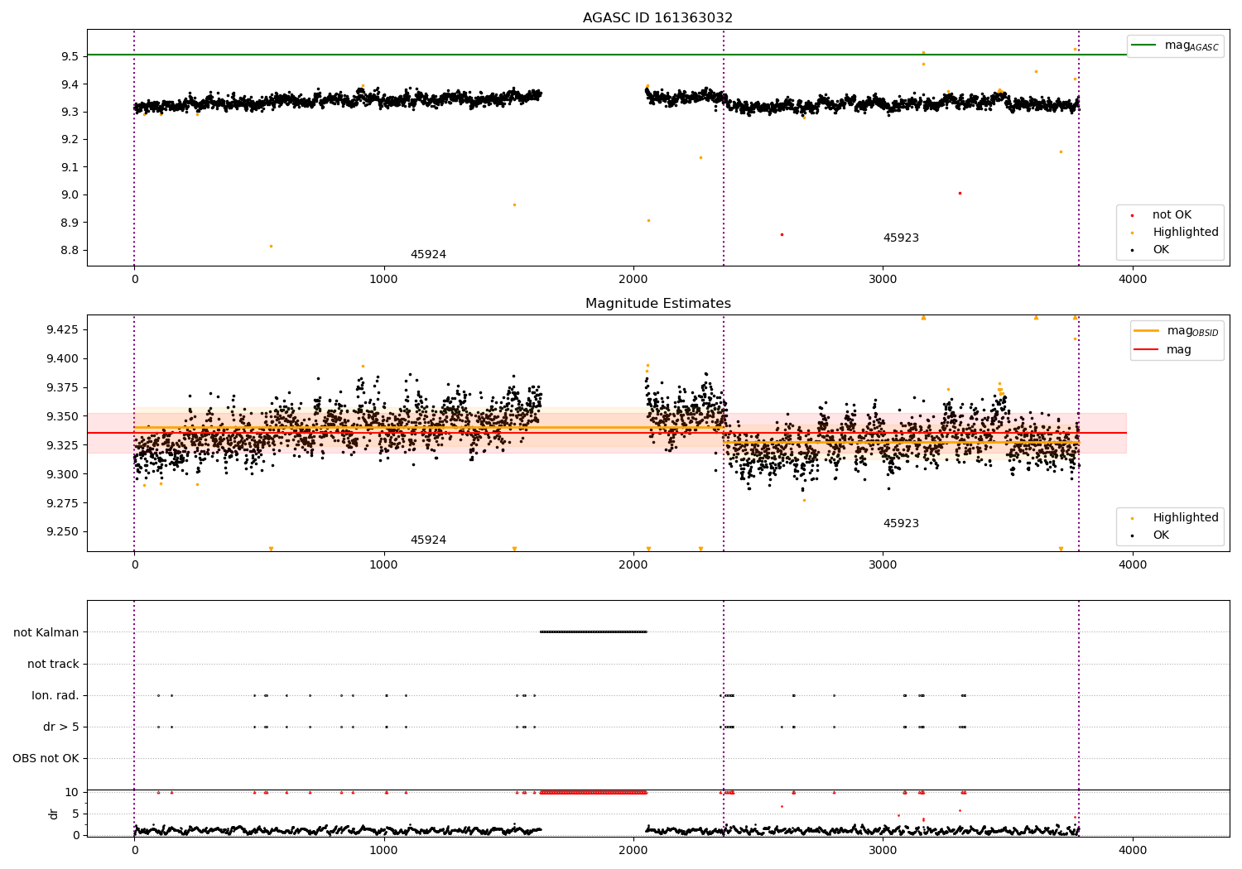
Task: Click the 'not OK' legend entry
Action: click(x=1172, y=215)
